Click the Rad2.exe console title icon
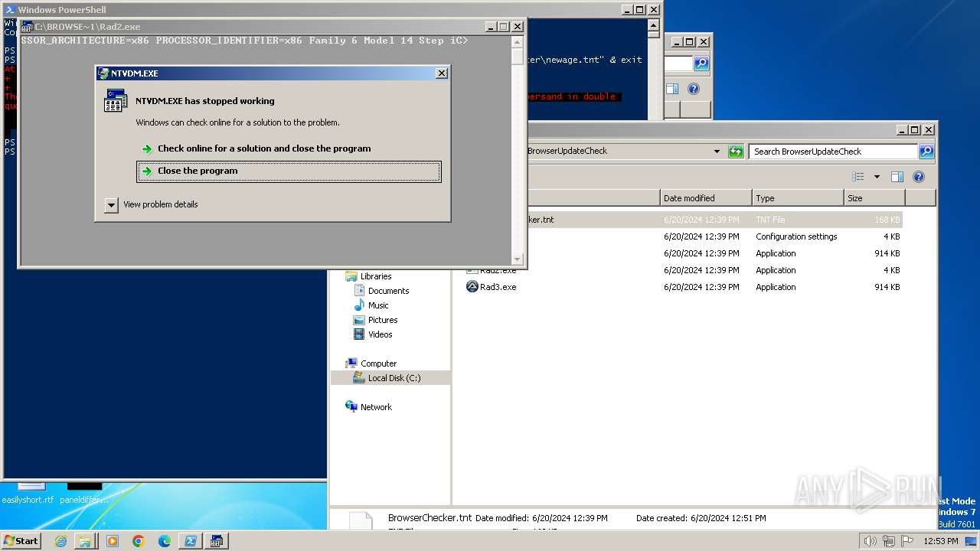Screen dimensions: 980x551 28,26
